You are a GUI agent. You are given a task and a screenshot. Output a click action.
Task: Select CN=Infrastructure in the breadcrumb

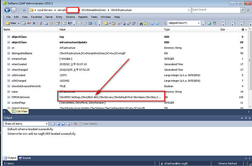click(121, 10)
